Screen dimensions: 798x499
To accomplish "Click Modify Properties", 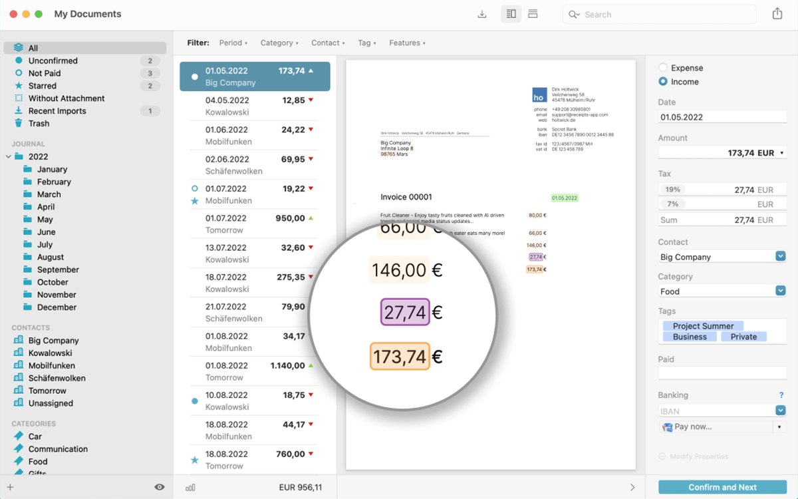I will [698, 456].
